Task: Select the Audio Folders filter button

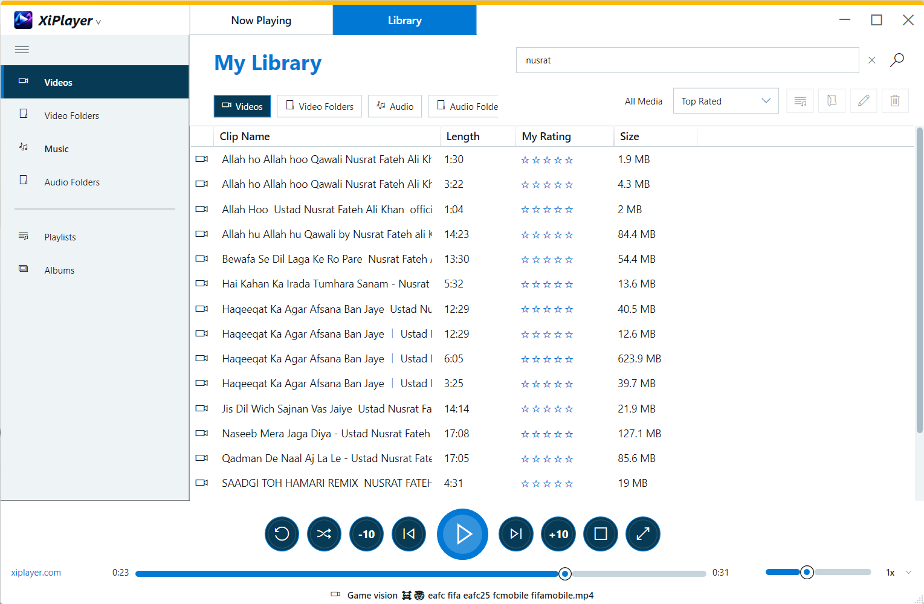Action: [464, 106]
